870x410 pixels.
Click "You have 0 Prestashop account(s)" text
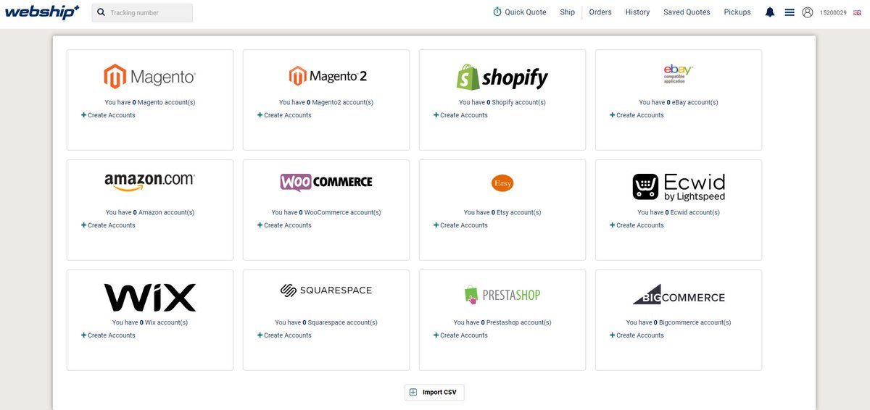tap(502, 322)
